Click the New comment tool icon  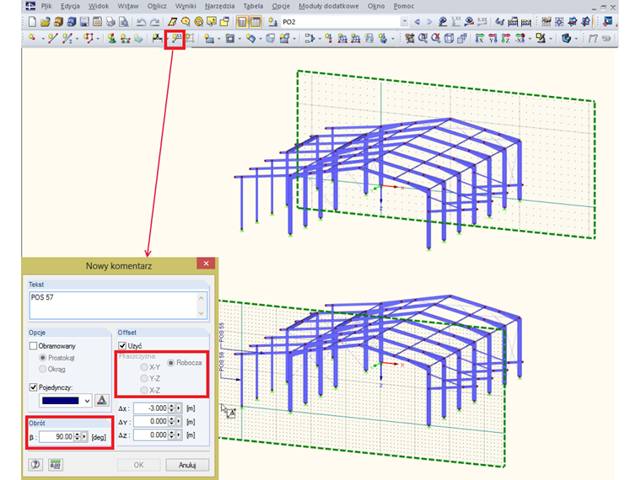[176, 39]
